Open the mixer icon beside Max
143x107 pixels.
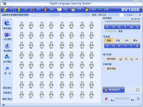pos(138,99)
